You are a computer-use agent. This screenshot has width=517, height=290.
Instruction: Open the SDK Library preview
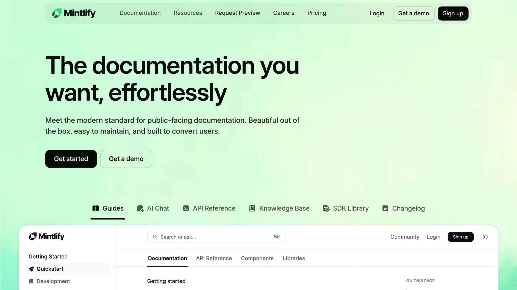click(x=346, y=208)
